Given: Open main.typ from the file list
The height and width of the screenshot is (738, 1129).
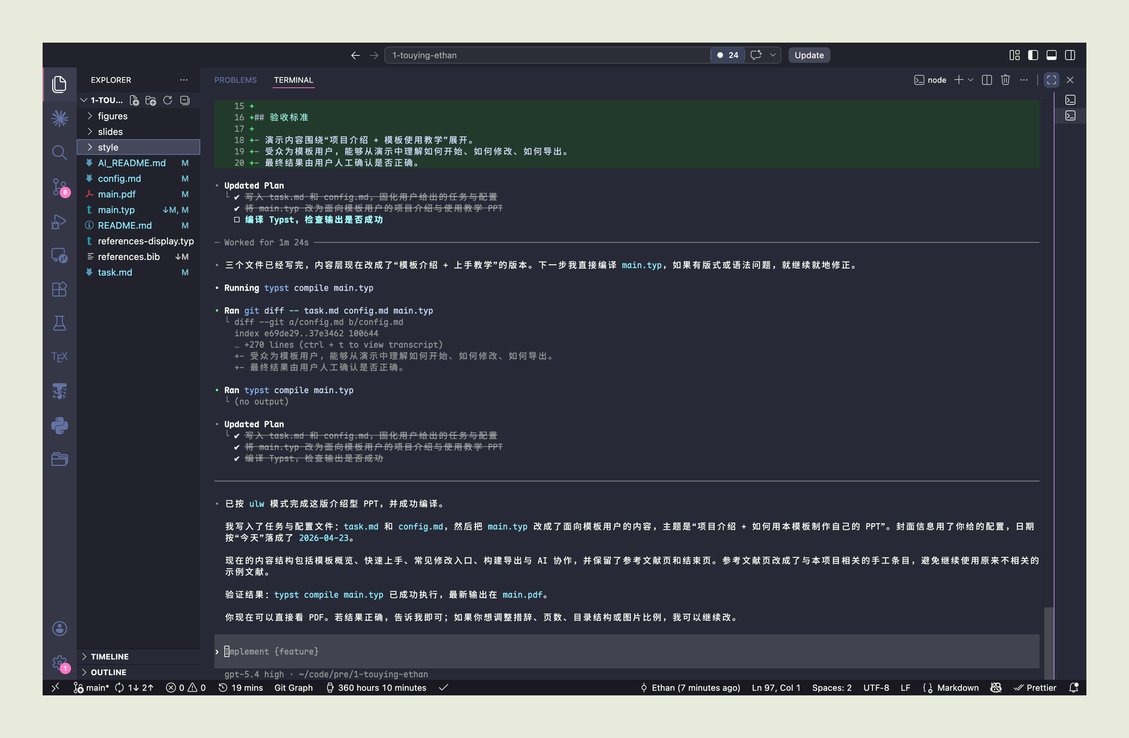Looking at the screenshot, I should [116, 210].
